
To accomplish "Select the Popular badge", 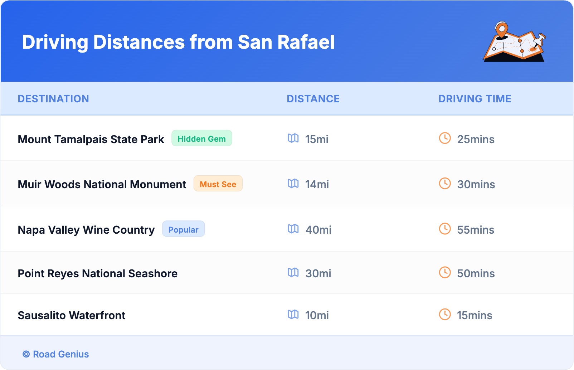I will coord(183,229).
